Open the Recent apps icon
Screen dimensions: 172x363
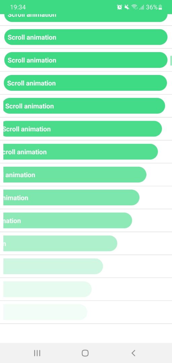pos(37,353)
